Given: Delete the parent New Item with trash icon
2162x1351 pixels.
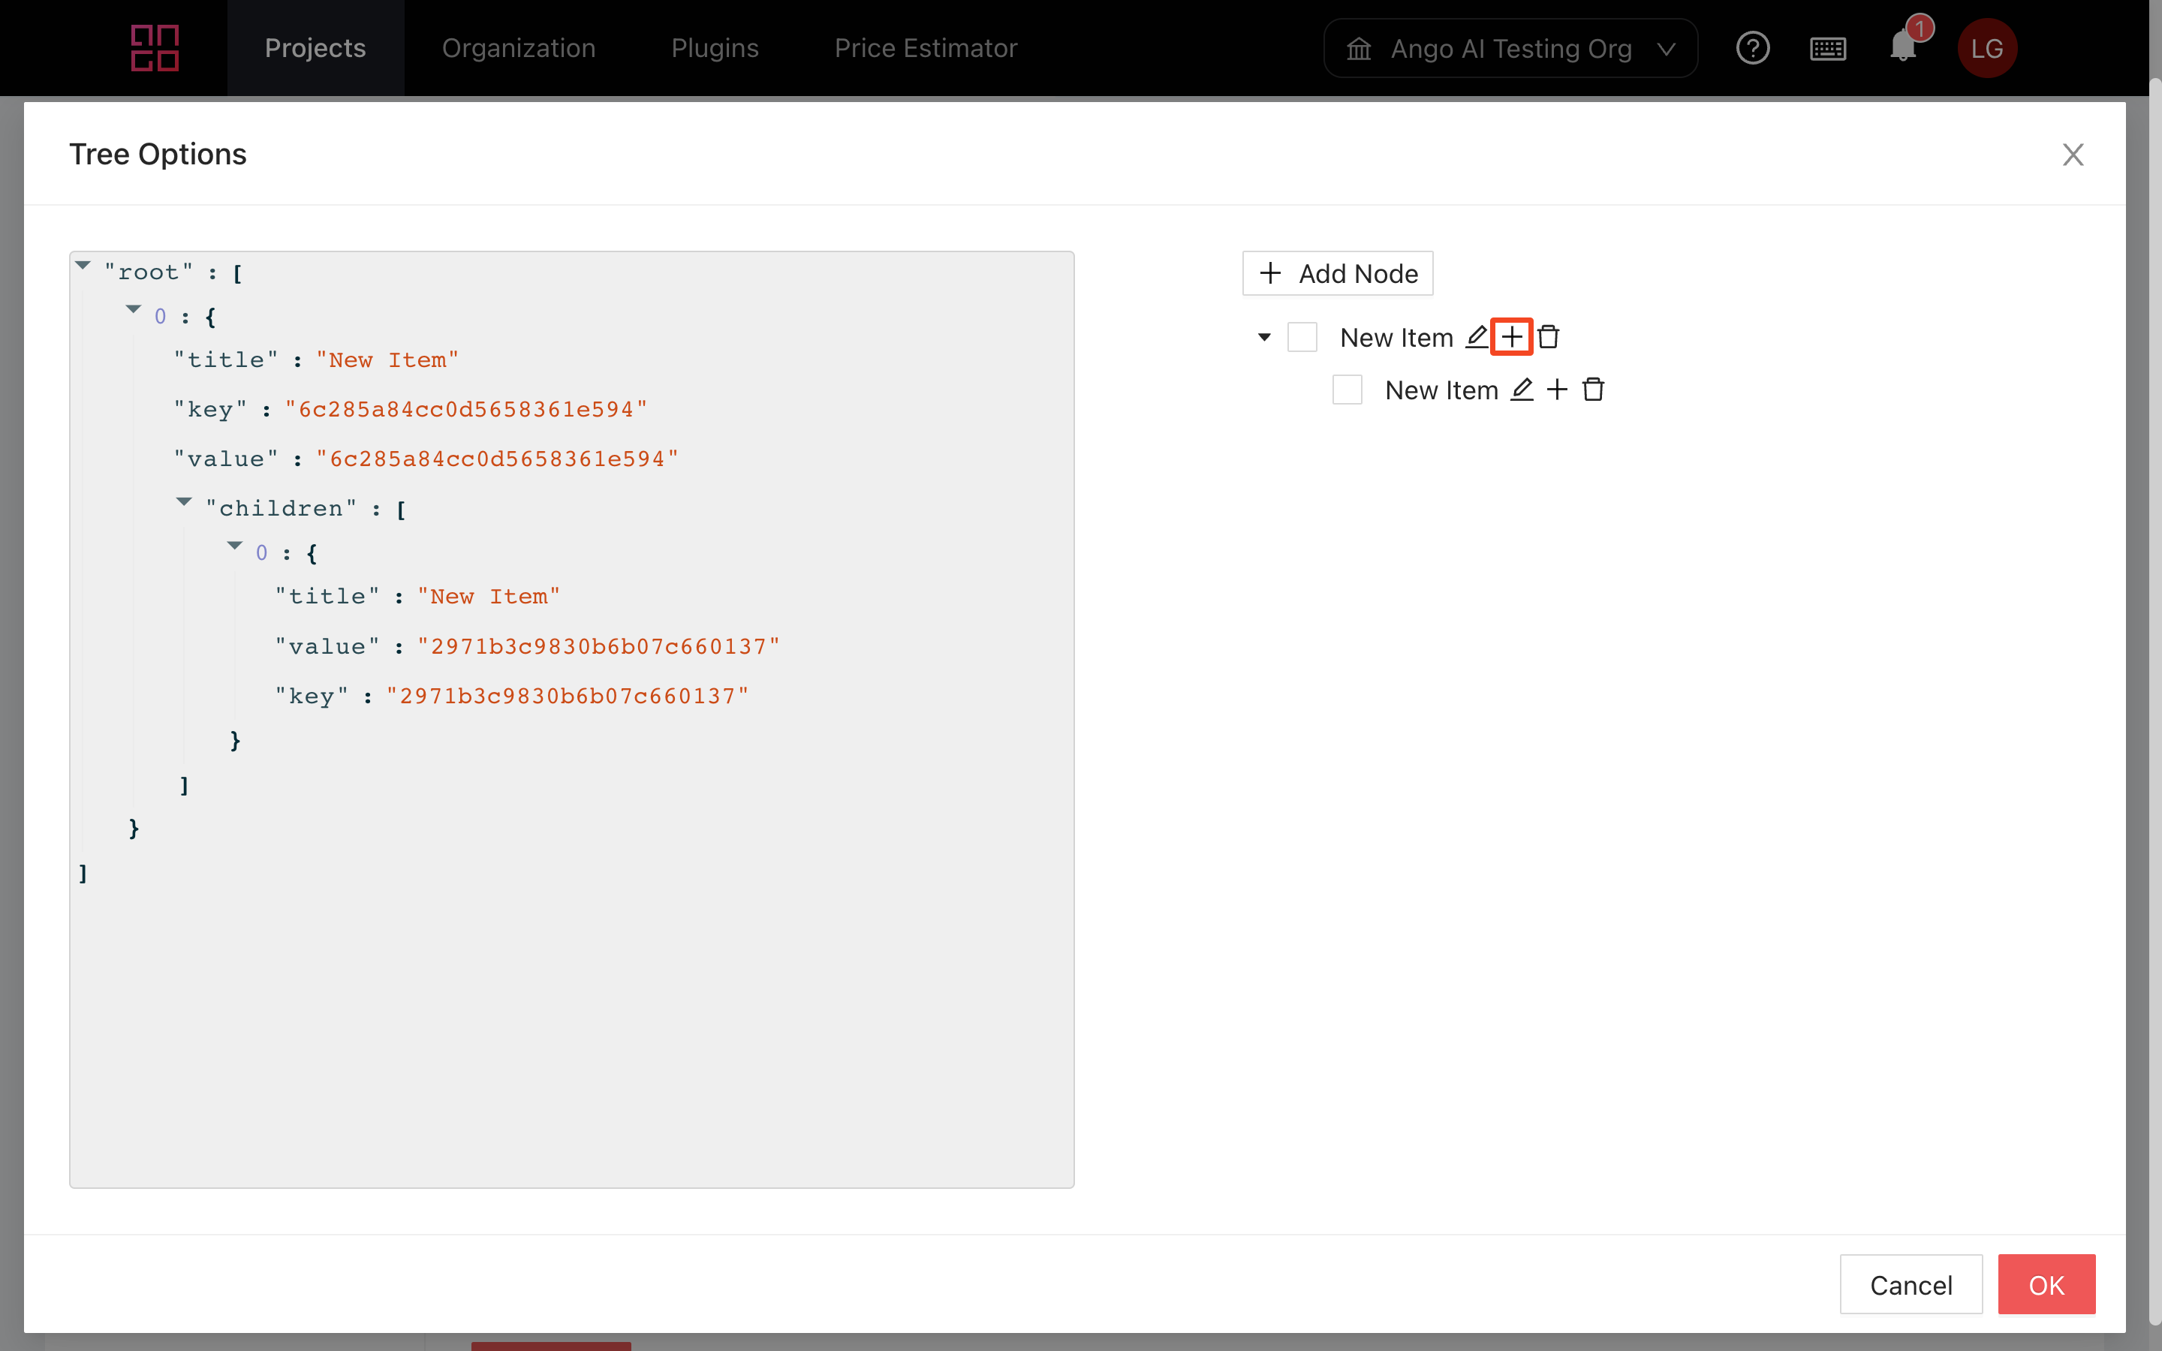Looking at the screenshot, I should pyautogui.click(x=1548, y=337).
